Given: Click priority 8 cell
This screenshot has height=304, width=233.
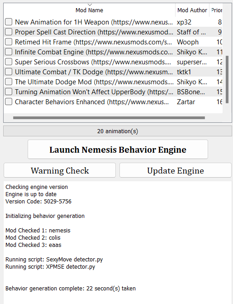Looking at the screenshot, I should 219,22.
